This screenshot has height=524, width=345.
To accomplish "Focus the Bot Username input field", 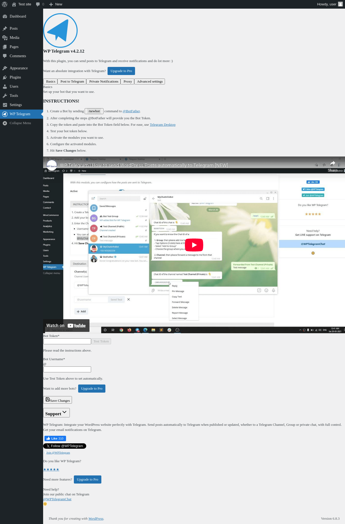I will pyautogui.click(x=67, y=369).
